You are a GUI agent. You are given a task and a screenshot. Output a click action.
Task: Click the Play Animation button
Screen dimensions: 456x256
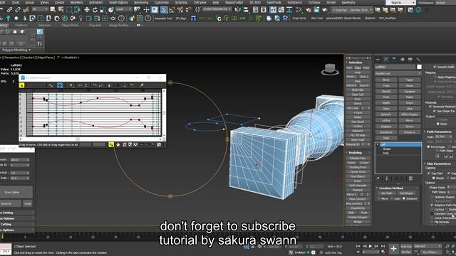click(x=370, y=246)
